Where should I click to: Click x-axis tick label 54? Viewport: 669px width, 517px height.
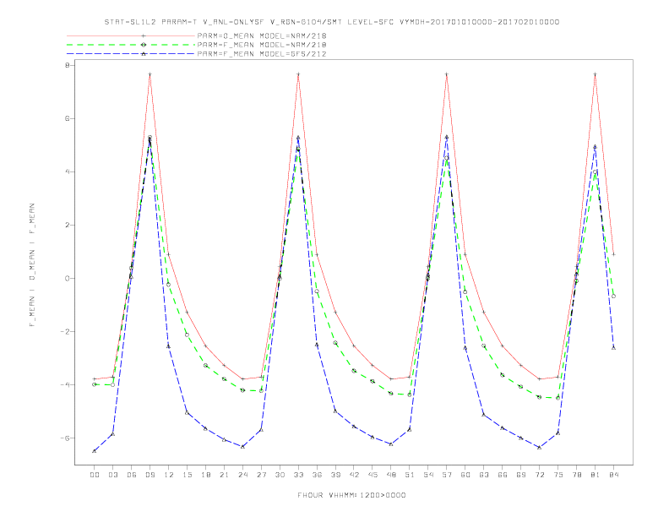tap(428, 475)
